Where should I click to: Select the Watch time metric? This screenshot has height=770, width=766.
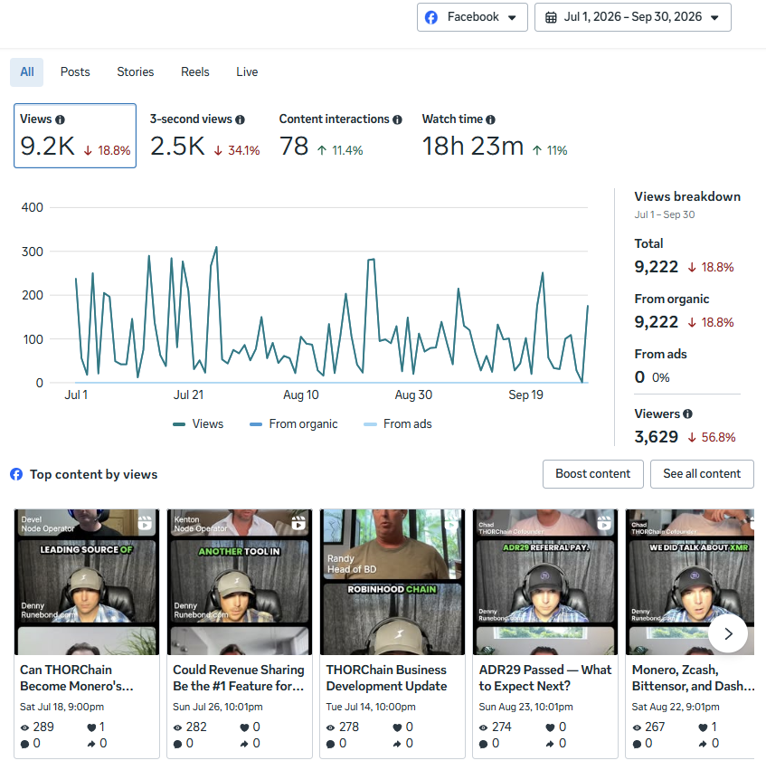[x=495, y=136]
